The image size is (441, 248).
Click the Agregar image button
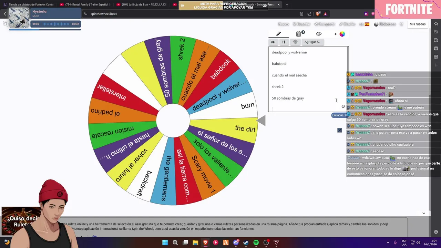click(x=312, y=42)
